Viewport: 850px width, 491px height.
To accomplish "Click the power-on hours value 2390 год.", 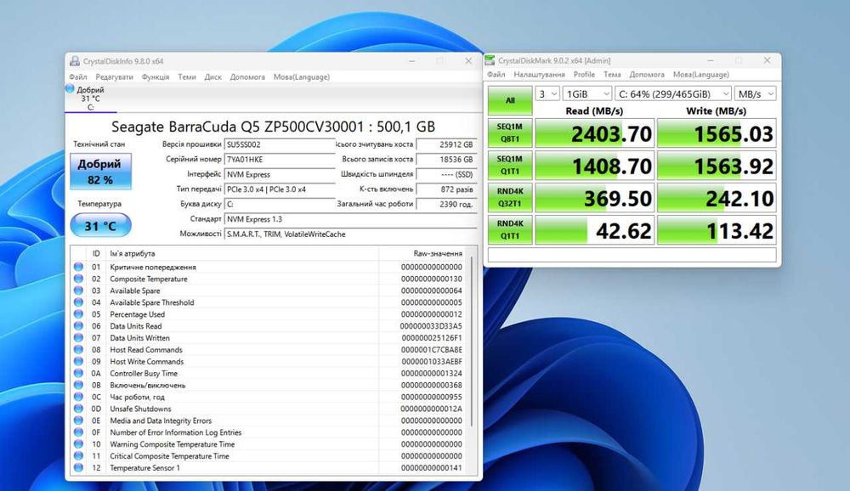I will pyautogui.click(x=447, y=205).
